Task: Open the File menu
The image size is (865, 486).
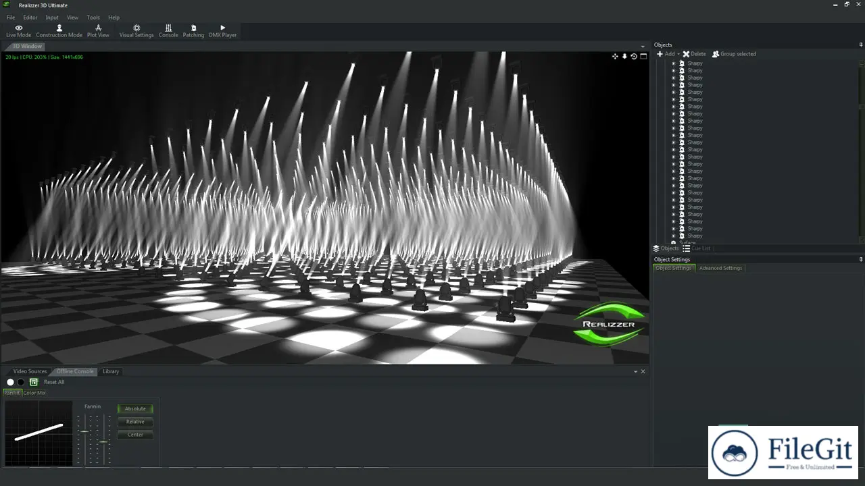Action: (11, 18)
